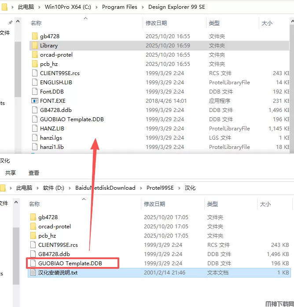Click GUOBIAO Template.DDB icon in Design Explorer window

click(x=35, y=119)
